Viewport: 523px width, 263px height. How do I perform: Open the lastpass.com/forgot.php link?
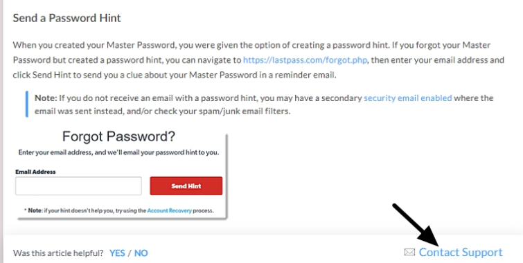(x=305, y=60)
